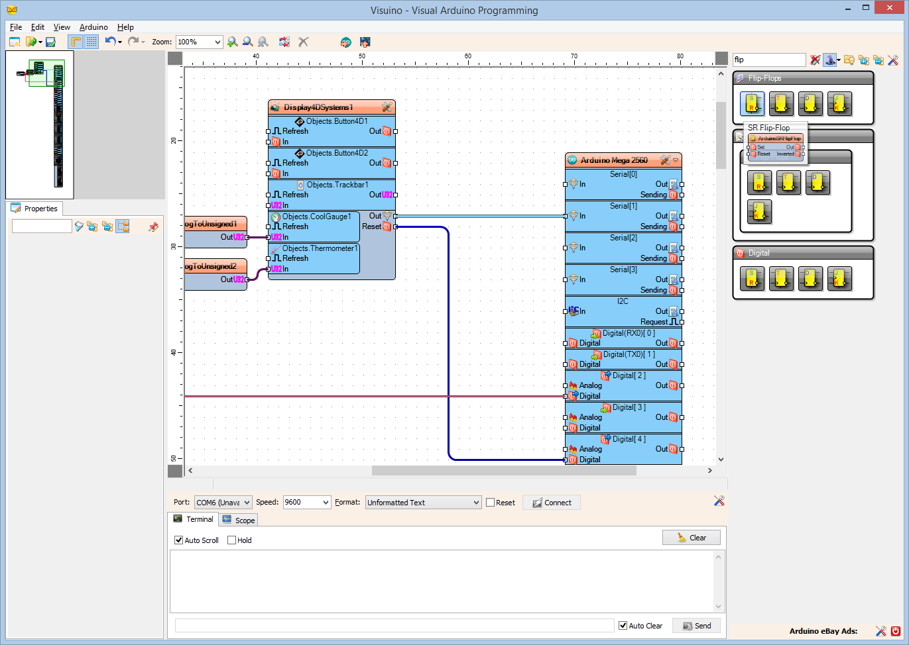Open the Arduino menu

93,27
